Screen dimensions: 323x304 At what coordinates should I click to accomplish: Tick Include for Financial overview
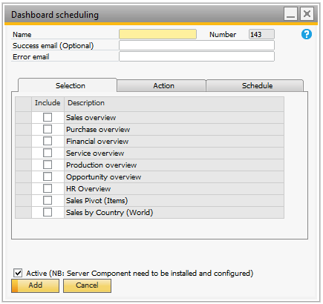tap(48, 141)
